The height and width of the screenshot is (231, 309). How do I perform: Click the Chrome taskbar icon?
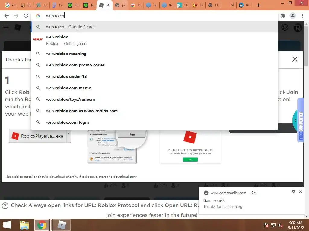(x=42, y=225)
